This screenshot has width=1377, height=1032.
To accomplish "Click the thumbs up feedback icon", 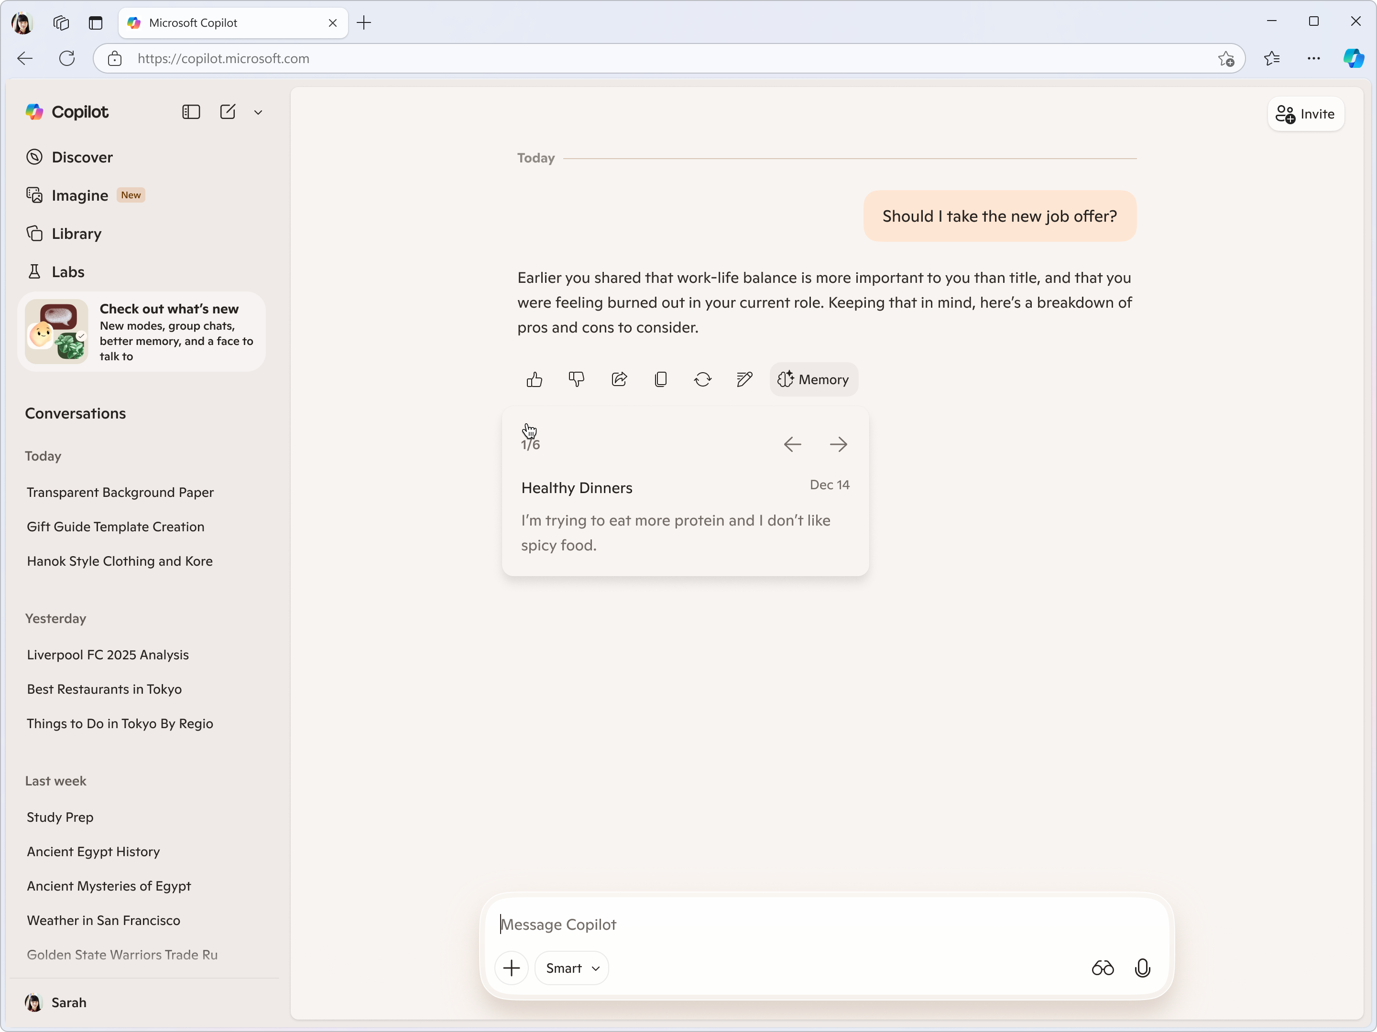I will (x=534, y=379).
